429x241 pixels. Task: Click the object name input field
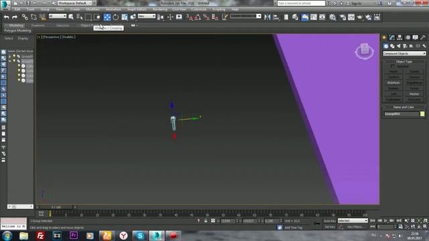(x=402, y=114)
